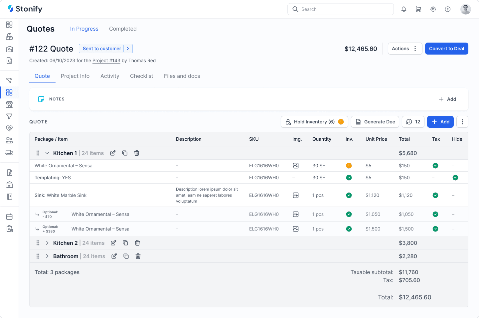Image resolution: width=479 pixels, height=318 pixels.
Task: Expand the Kitchen 2 package
Action: [x=47, y=243]
